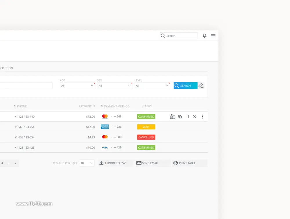This screenshot has width=290, height=219.
Task: Go to next page with single arrow
Action: pos(9,163)
